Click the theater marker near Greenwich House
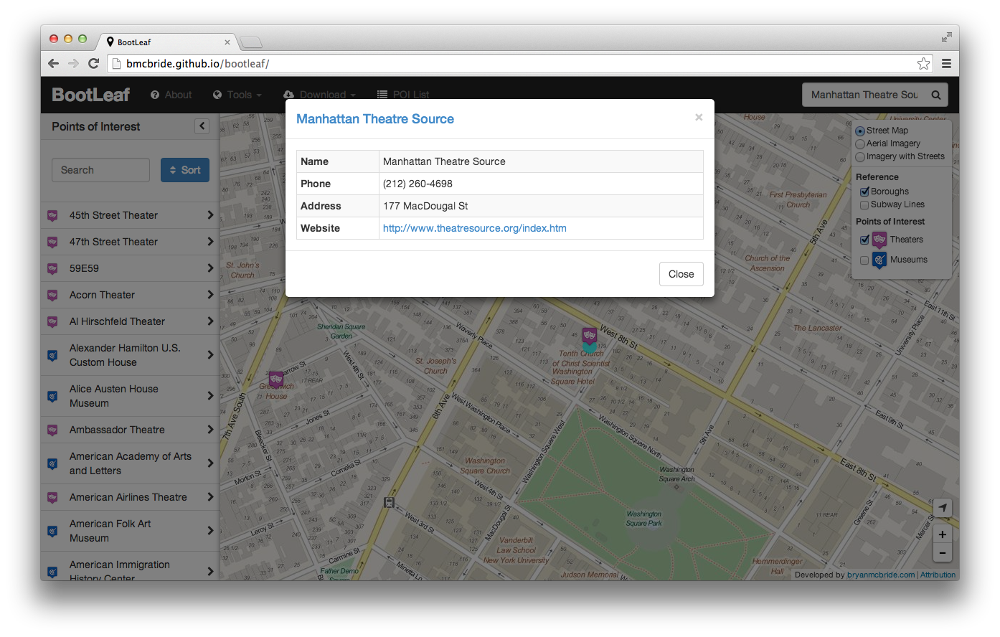The width and height of the screenshot is (1000, 637). point(276,379)
